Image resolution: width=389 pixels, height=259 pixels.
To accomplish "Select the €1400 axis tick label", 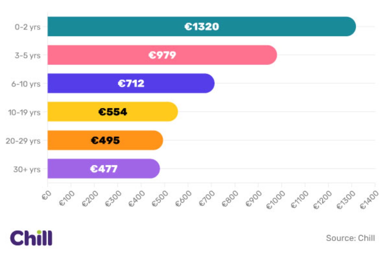I will click(x=369, y=200).
